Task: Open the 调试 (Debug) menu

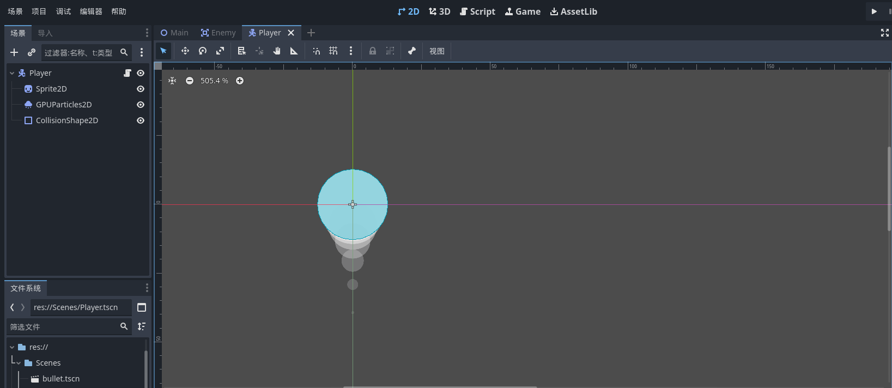Action: (63, 11)
